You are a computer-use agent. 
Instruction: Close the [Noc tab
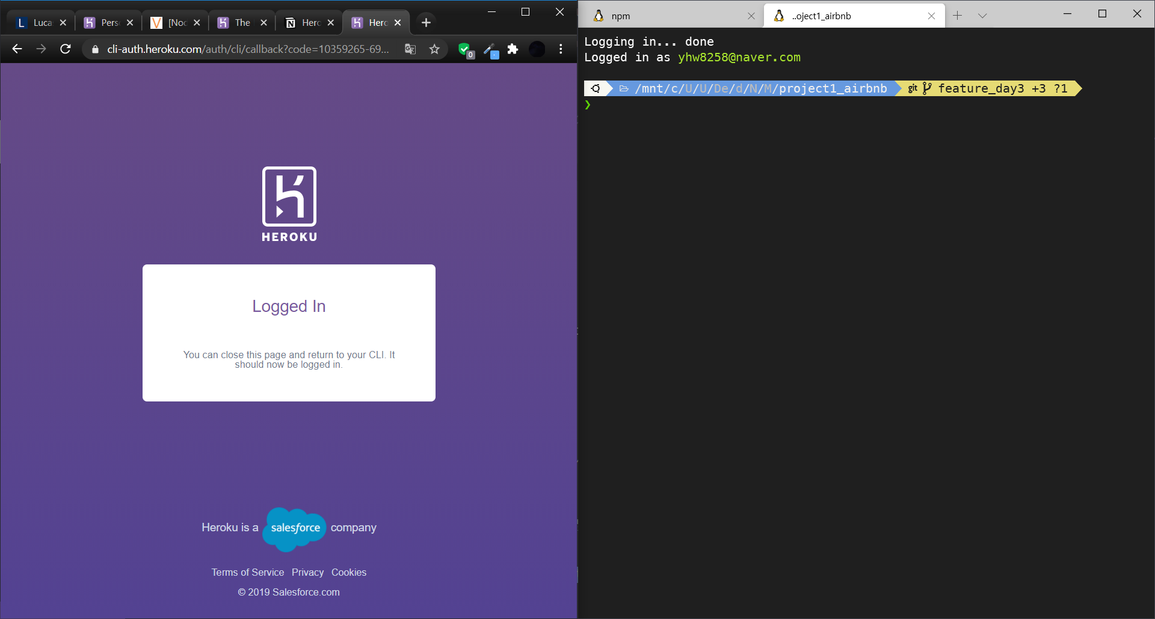[197, 22]
